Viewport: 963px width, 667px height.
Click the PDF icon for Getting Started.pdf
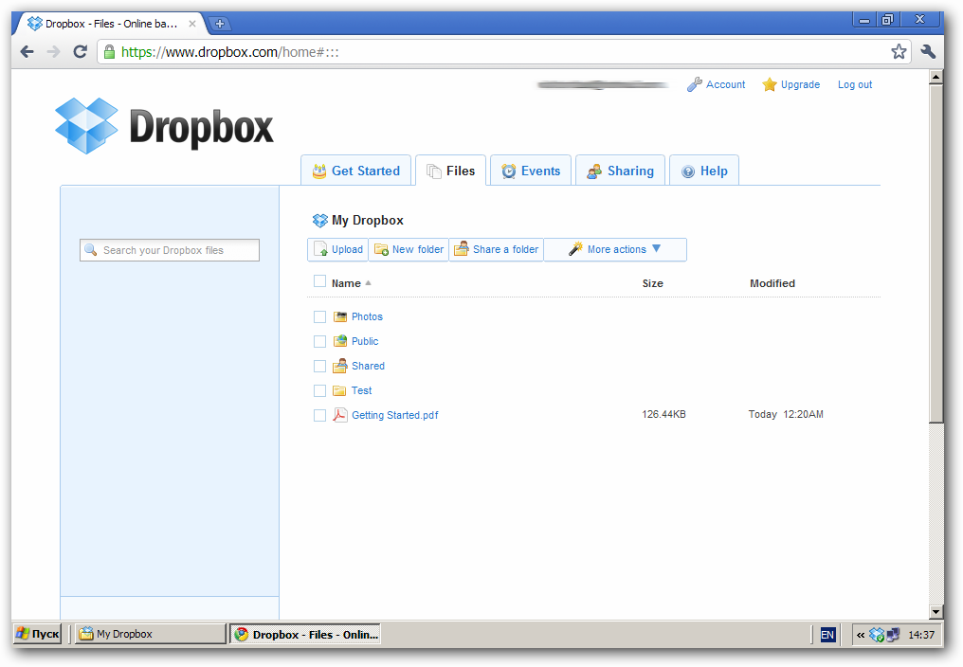(x=339, y=415)
